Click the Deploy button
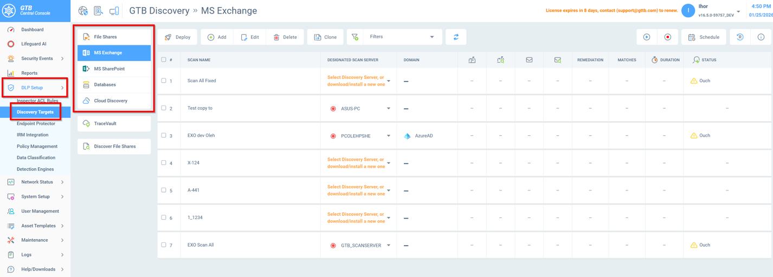The width and height of the screenshot is (773, 277). pyautogui.click(x=178, y=37)
